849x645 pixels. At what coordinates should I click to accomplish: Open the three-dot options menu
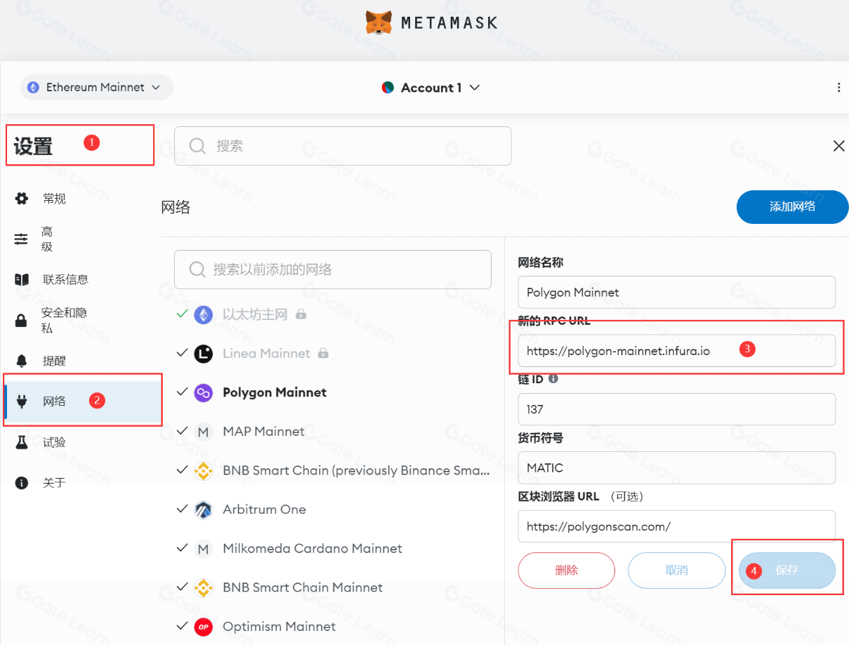(x=838, y=88)
